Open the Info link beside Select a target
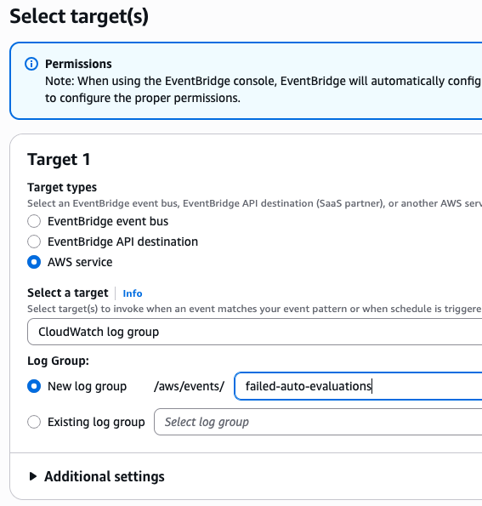This screenshot has width=482, height=506. pyautogui.click(x=133, y=293)
